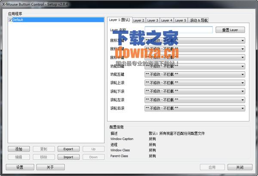This screenshot has width=258, height=176.
Task: Click the 应用程序 heading
Action: (15, 14)
